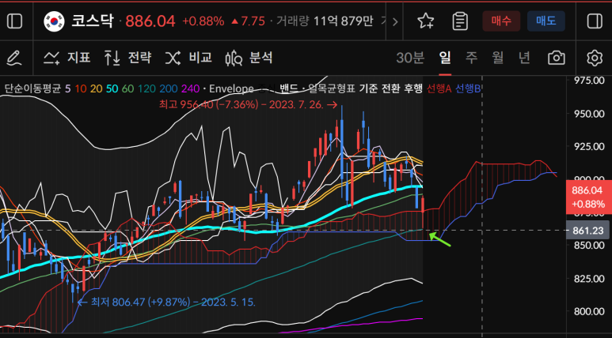Screen dimensions: 612x338
Task: Switch to the 30분 timeframe
Action: pyautogui.click(x=410, y=58)
